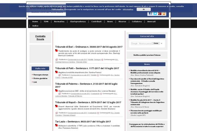Open the News sidebar heading

147,64
